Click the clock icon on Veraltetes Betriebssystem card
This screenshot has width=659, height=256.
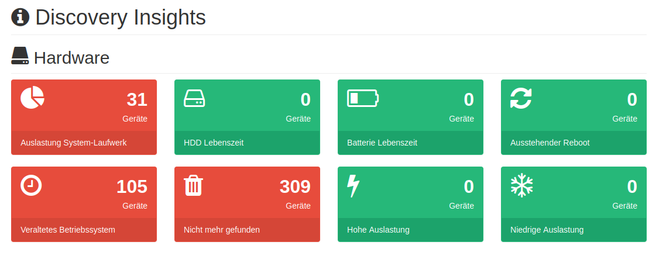pyautogui.click(x=32, y=185)
